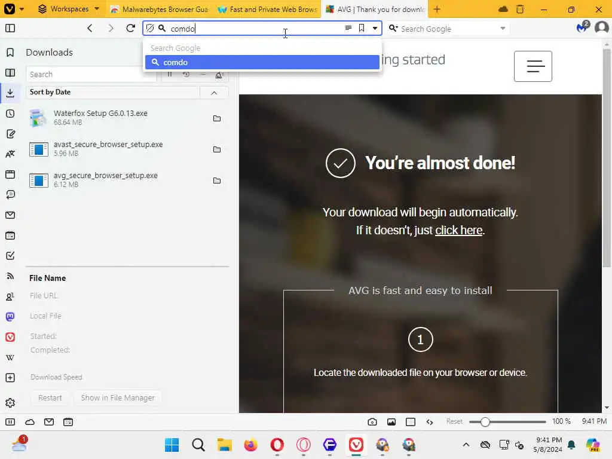Toggle break mode pause icon in status bar
Image resolution: width=612 pixels, height=459 pixels.
point(10,422)
